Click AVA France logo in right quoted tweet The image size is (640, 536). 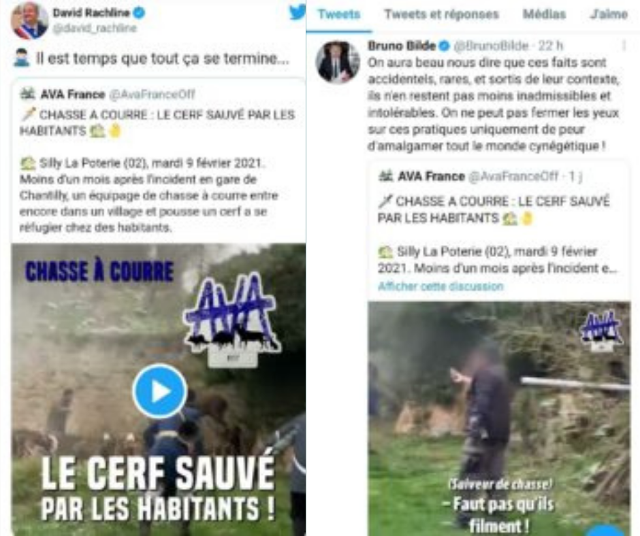point(386,175)
